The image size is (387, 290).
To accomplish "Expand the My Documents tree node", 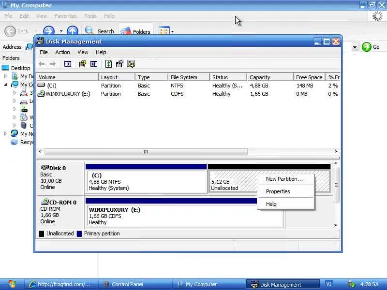I will click(x=6, y=76).
